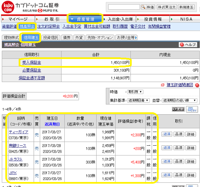Image resolution: width=200 pixels, height=187 pixels.
Task: Open Jトラスト stock link
Action: click(16, 159)
